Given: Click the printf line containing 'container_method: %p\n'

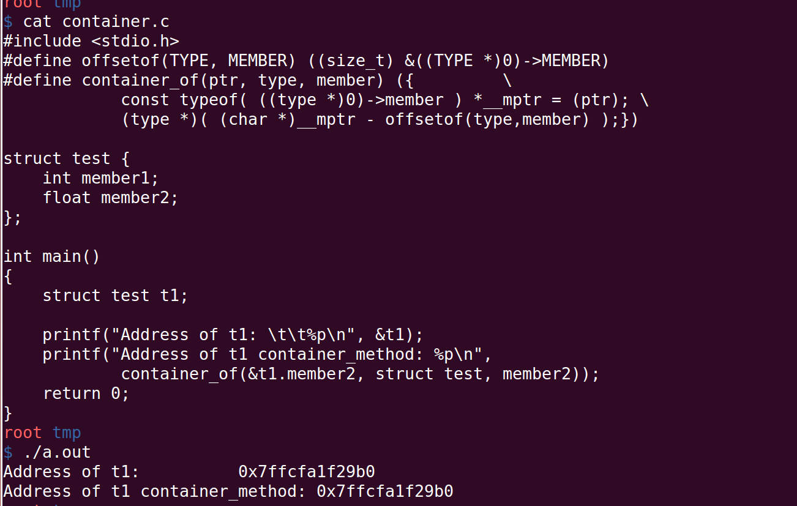Looking at the screenshot, I should [267, 354].
